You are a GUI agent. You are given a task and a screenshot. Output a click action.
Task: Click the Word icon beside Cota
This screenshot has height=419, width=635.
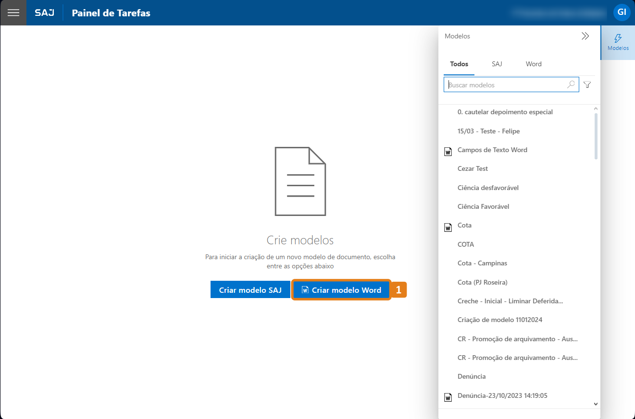(448, 227)
